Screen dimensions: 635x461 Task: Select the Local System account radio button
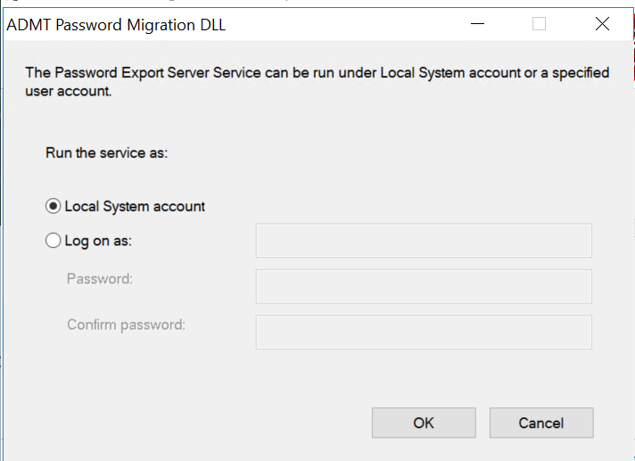click(53, 206)
